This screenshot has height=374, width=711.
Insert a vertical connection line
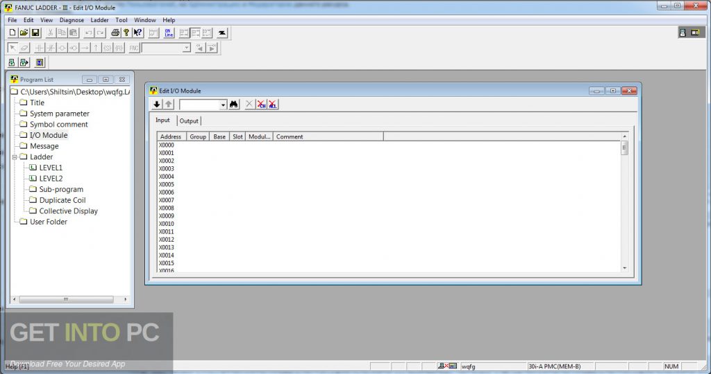(96, 48)
